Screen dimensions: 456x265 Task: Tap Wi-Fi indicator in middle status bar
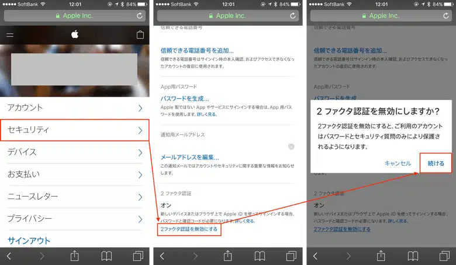[196, 4]
